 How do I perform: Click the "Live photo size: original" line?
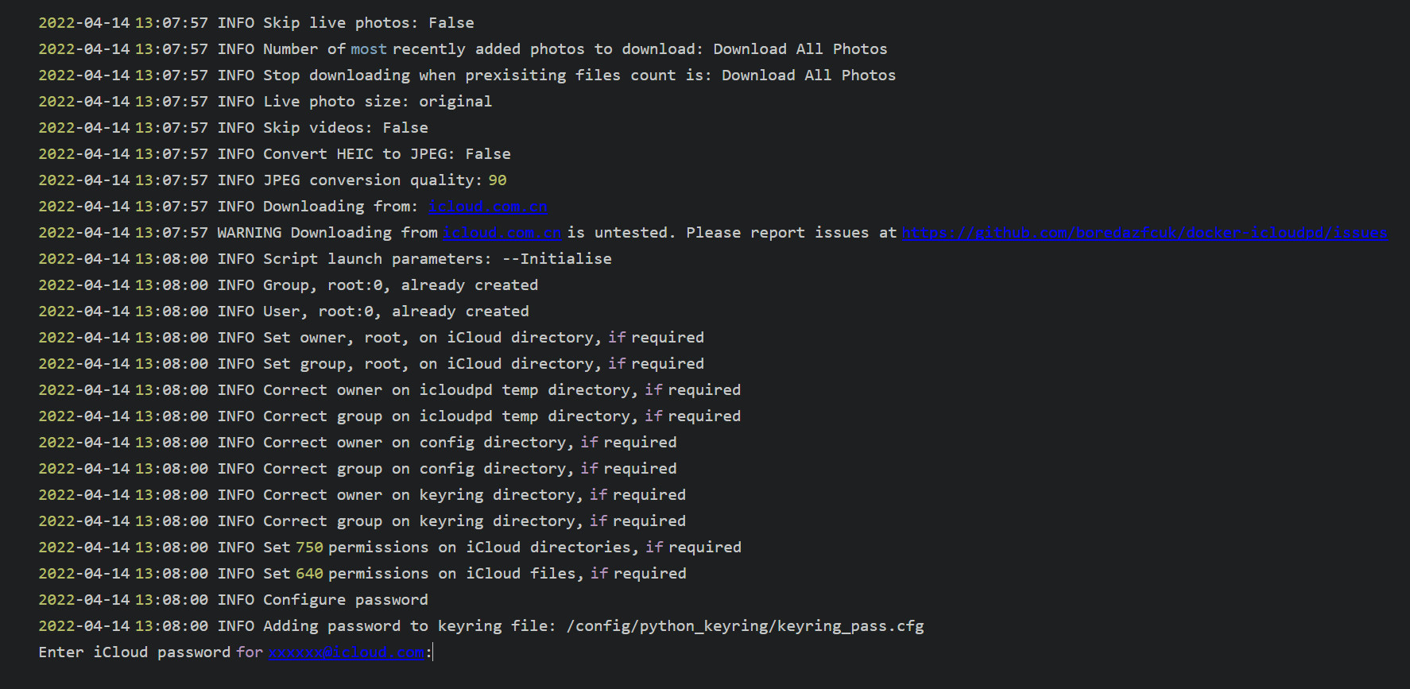(x=377, y=102)
